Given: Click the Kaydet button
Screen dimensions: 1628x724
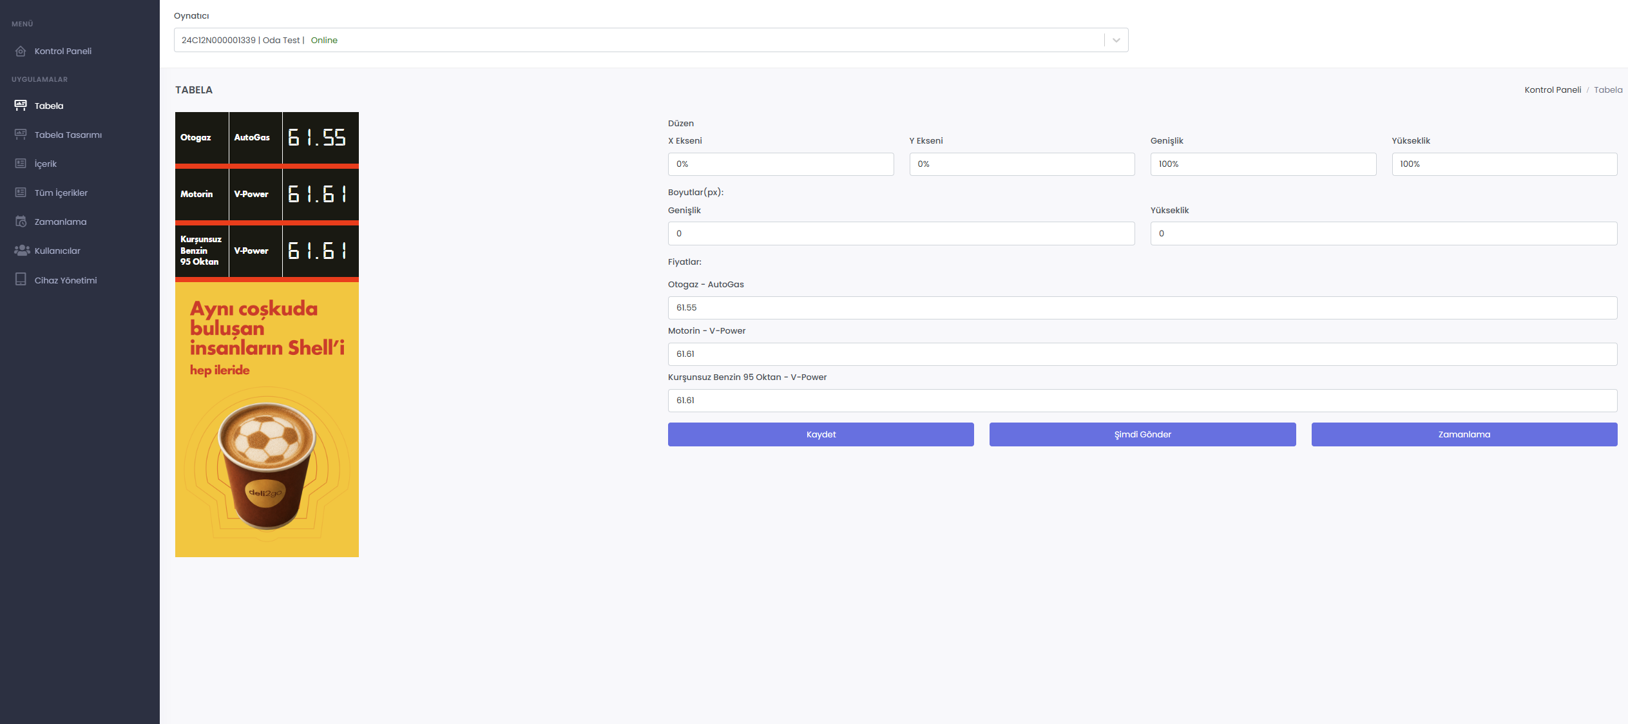Looking at the screenshot, I should [821, 434].
